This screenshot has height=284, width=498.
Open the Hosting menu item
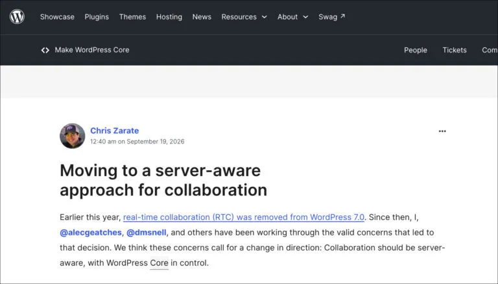click(169, 17)
